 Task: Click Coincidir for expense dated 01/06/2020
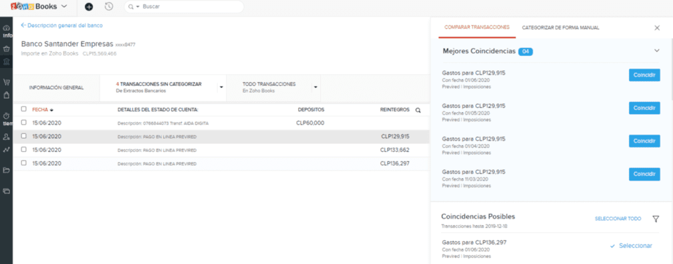click(644, 75)
